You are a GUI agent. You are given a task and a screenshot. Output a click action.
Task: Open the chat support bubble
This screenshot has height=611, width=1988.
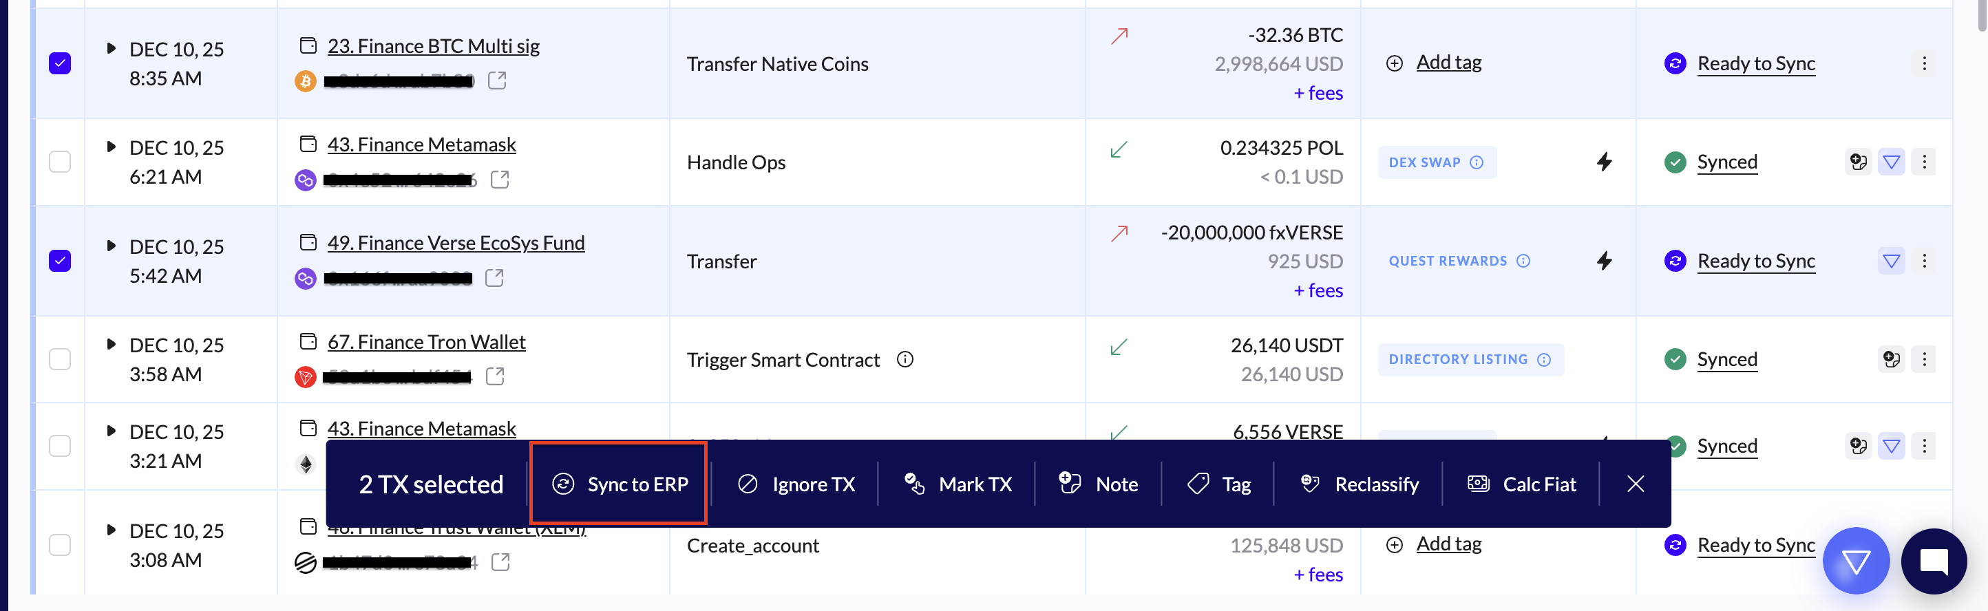click(x=1933, y=561)
